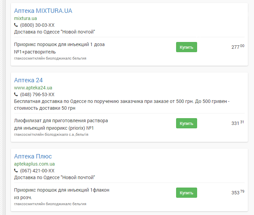
Task: Visit the www.apteka24.ua website link
Action: click(x=33, y=88)
